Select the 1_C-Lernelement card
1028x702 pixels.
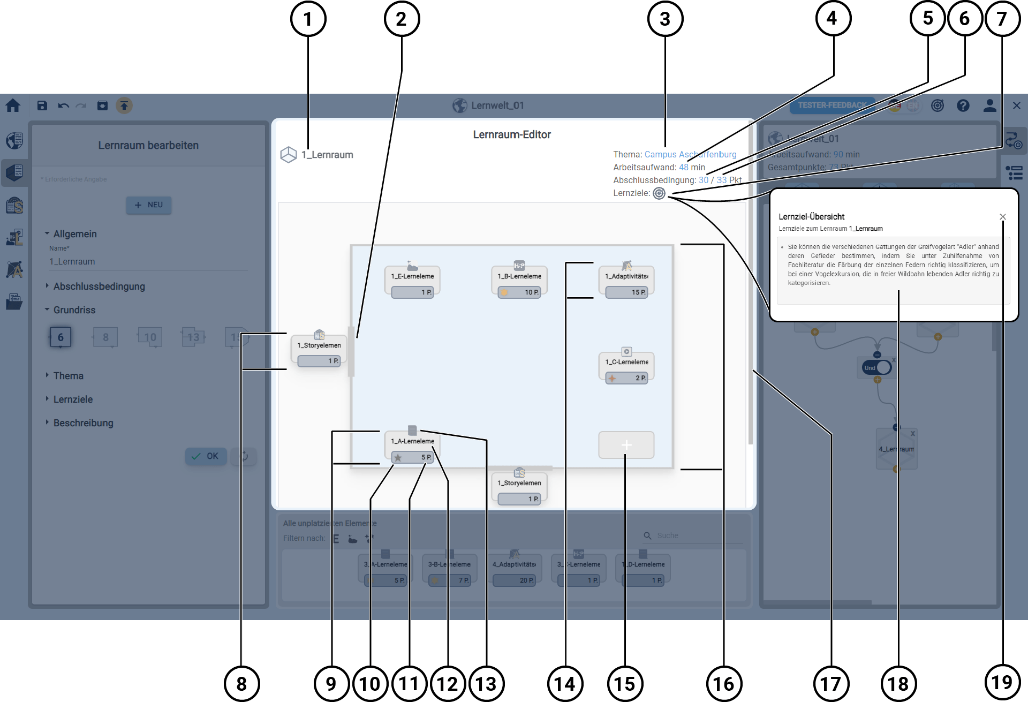pos(626,366)
